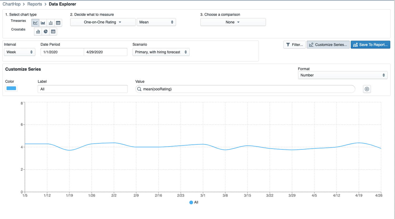Go to ChartHop from the breadcrumb
Viewport: 395px width, 219px height.
pos(12,4)
